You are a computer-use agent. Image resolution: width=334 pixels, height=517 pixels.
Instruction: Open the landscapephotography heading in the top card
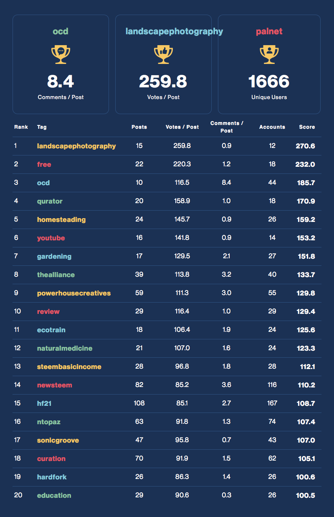[174, 31]
